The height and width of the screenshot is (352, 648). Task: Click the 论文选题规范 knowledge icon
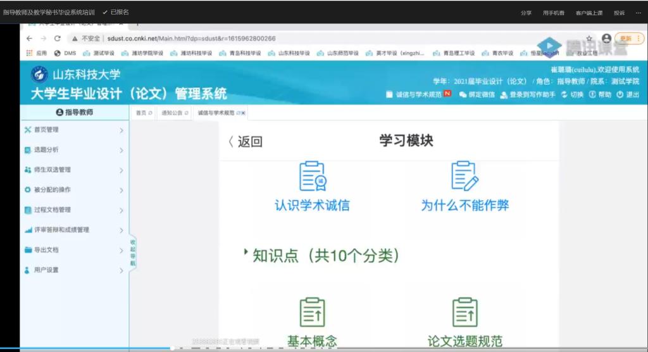[x=464, y=312]
